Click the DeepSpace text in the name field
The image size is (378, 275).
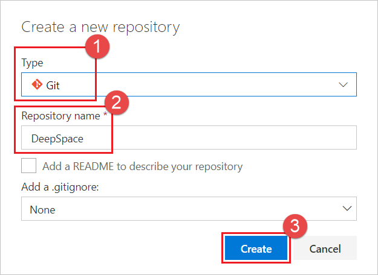(57, 138)
